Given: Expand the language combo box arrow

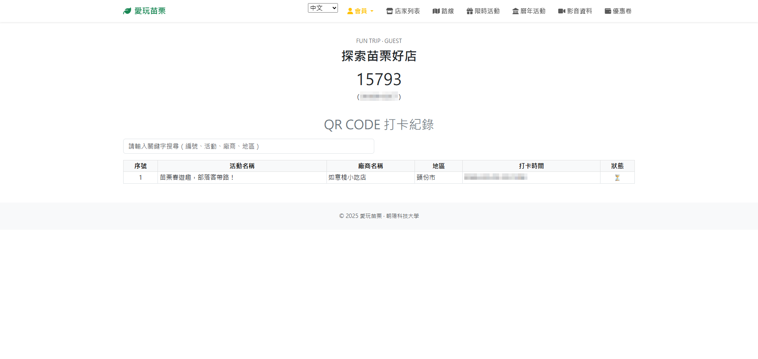Looking at the screenshot, I should [334, 8].
